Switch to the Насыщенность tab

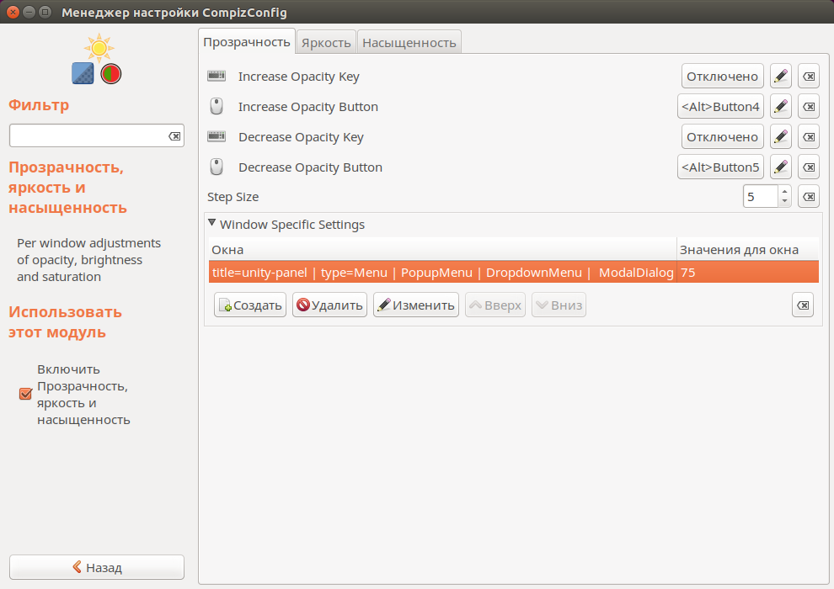[x=409, y=42]
